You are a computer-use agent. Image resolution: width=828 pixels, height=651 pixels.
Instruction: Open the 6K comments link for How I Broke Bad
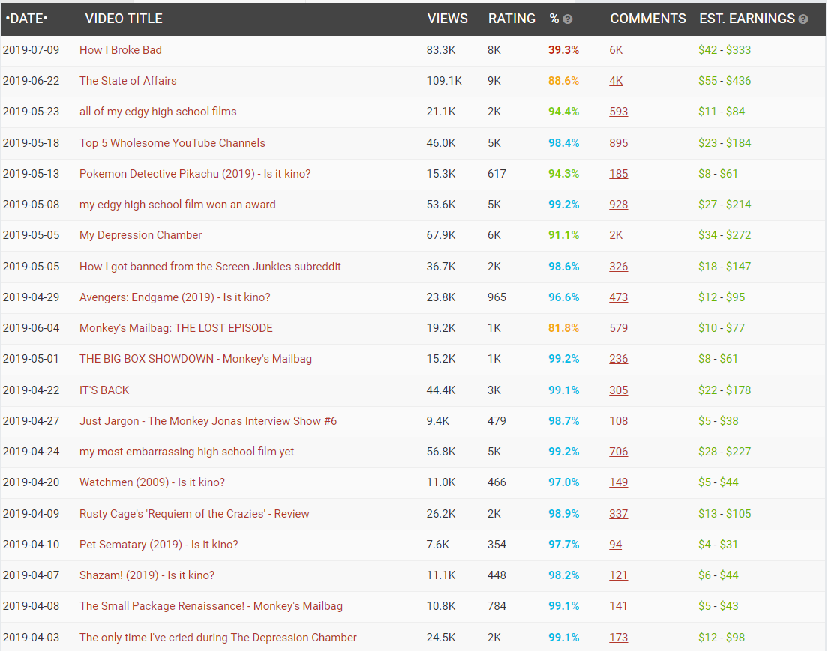pos(616,50)
